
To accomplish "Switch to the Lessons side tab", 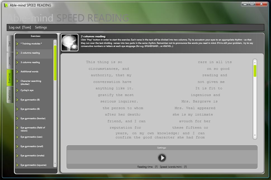I will pos(10,61).
